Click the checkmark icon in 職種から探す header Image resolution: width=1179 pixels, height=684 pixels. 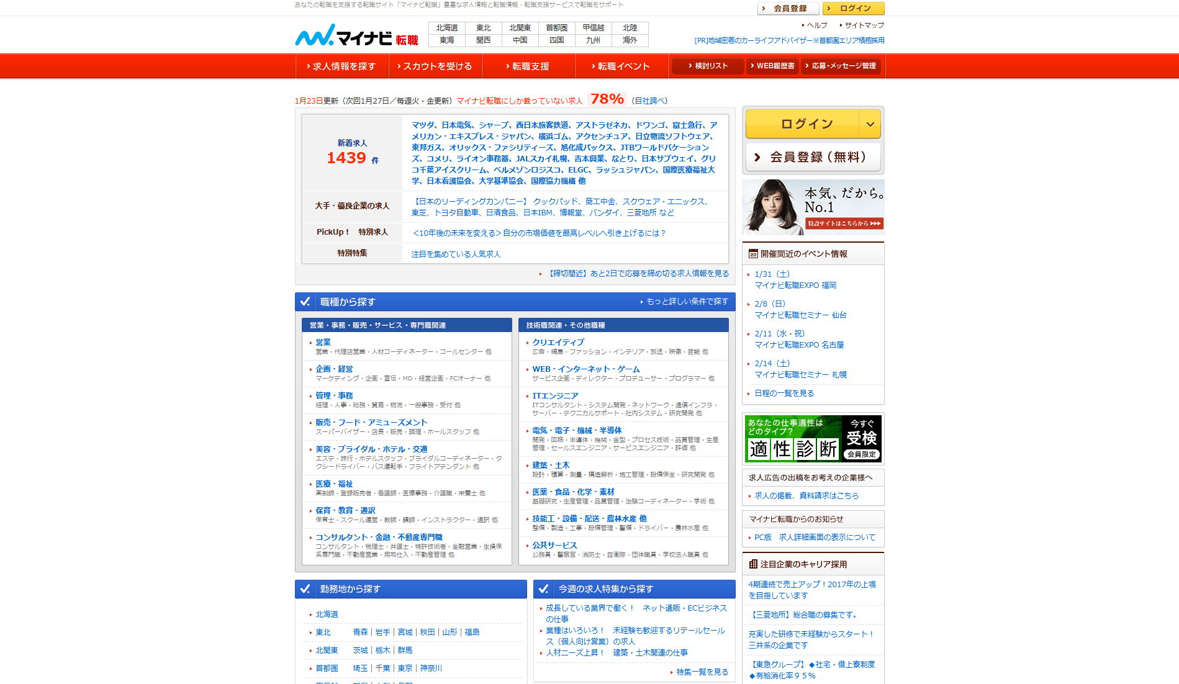click(x=305, y=302)
